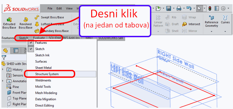The width and height of the screenshot is (233, 109).
Task: Open the File menu
Action: [50, 8]
